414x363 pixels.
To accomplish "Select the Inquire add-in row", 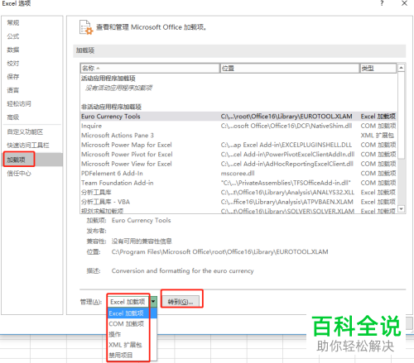I will pos(238,126).
